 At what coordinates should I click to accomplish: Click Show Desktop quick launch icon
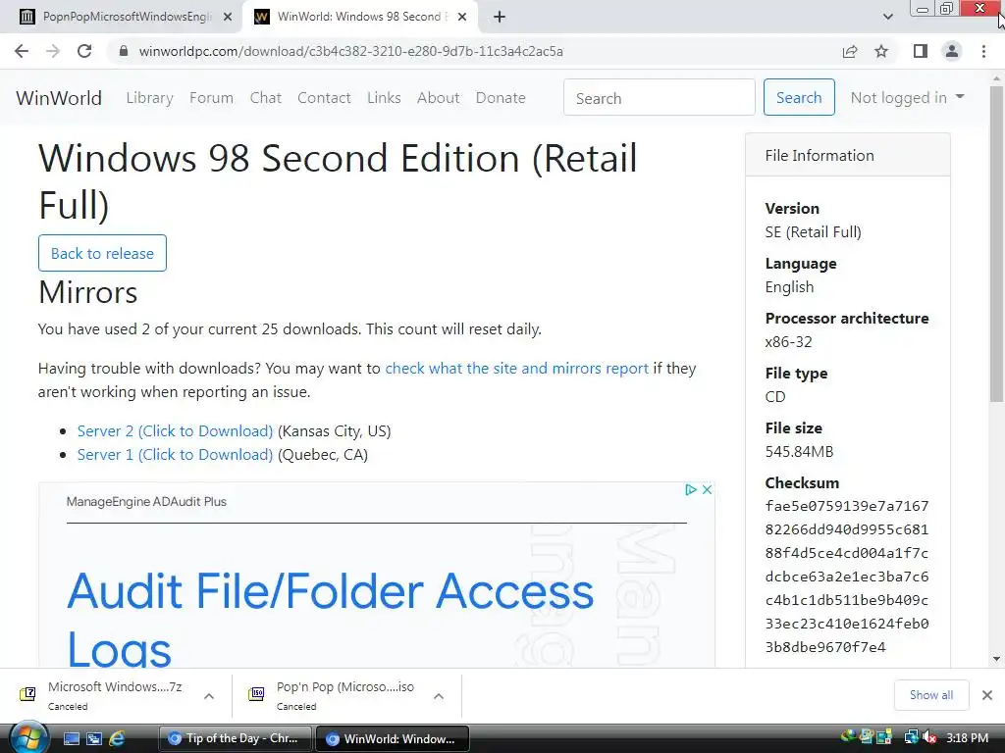[x=71, y=738]
